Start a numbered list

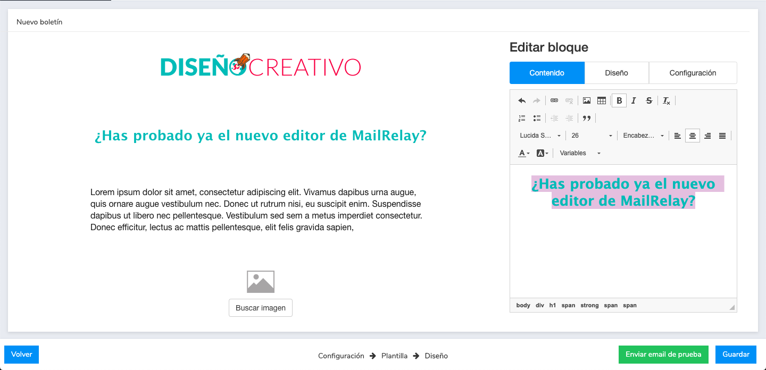[522, 117]
